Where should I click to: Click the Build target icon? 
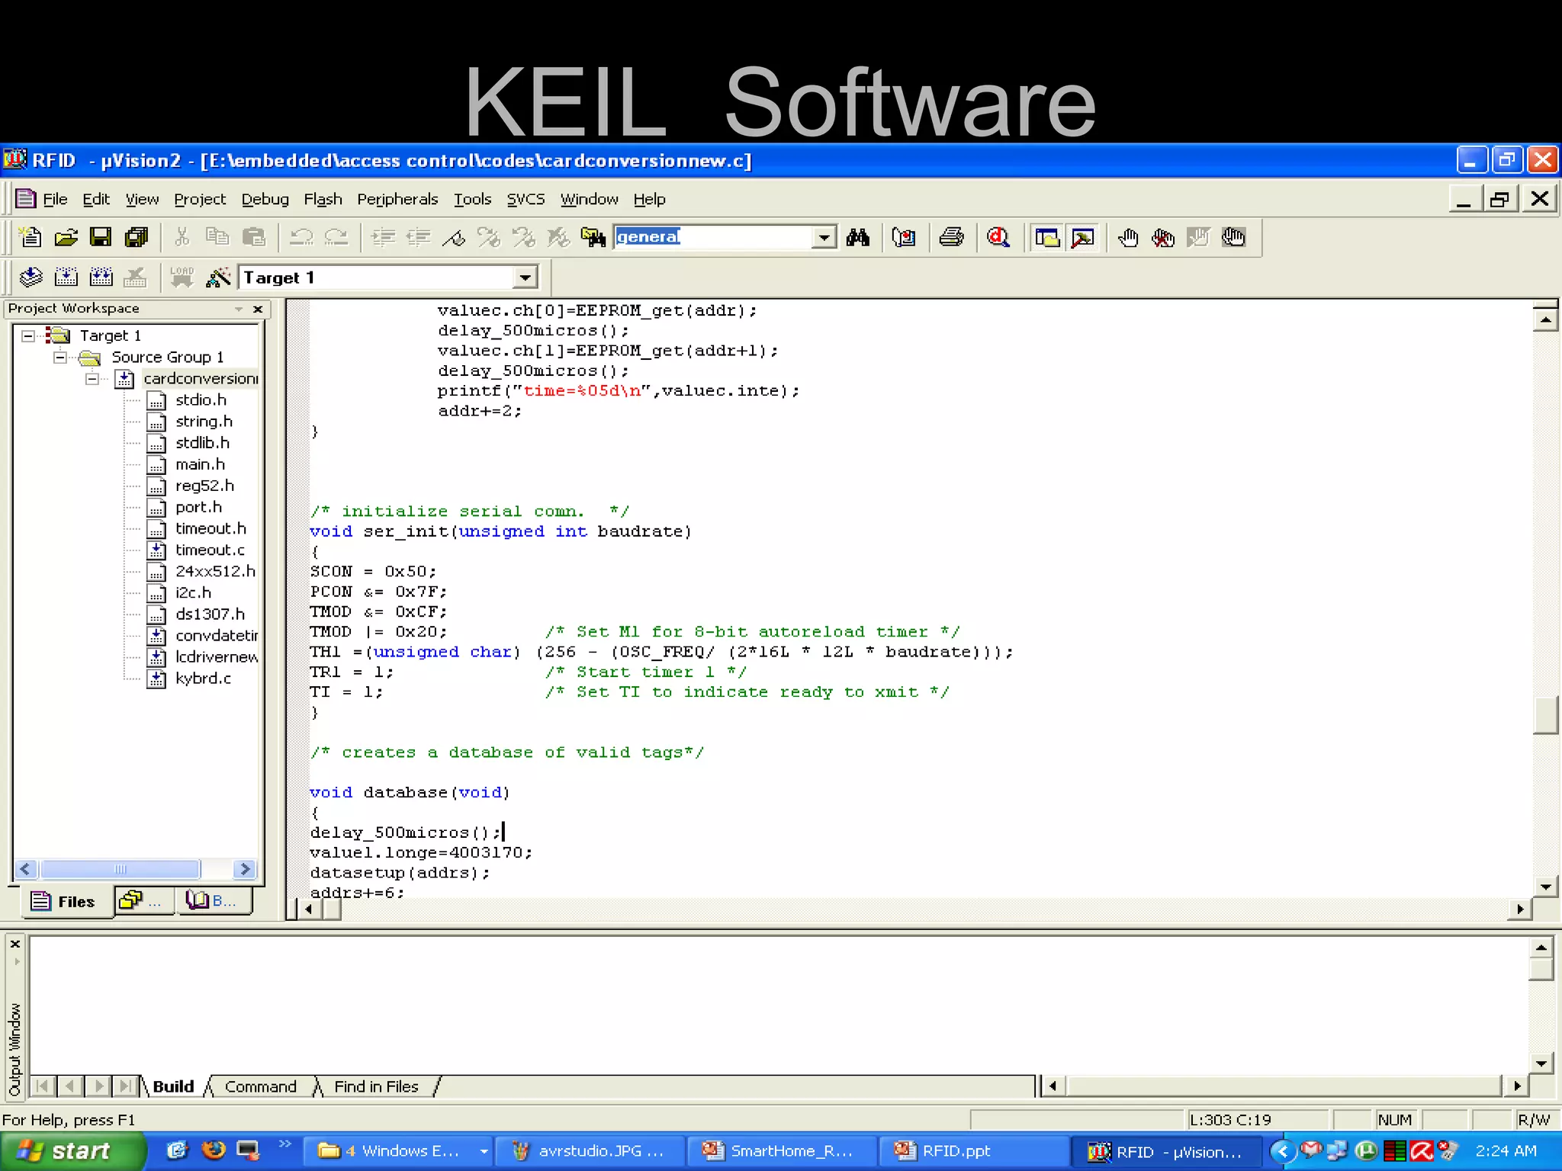click(x=66, y=277)
